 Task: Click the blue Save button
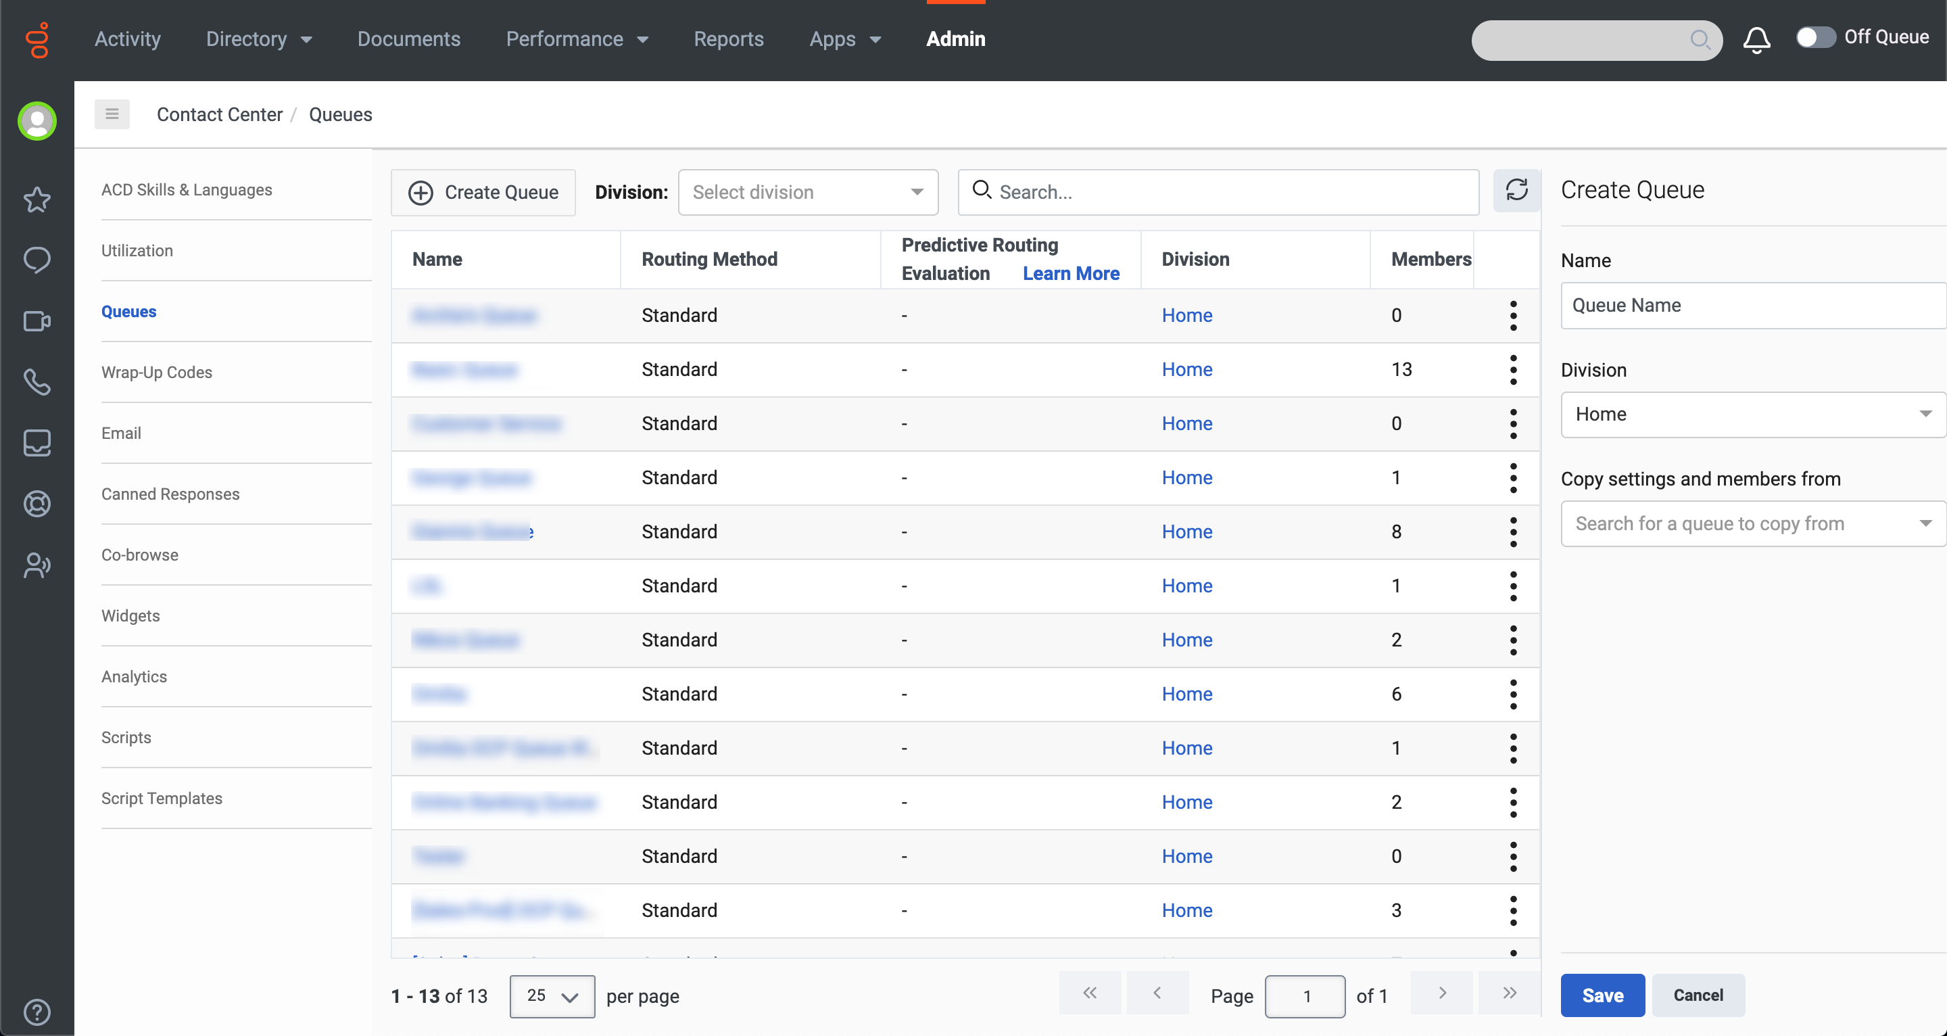(x=1602, y=995)
